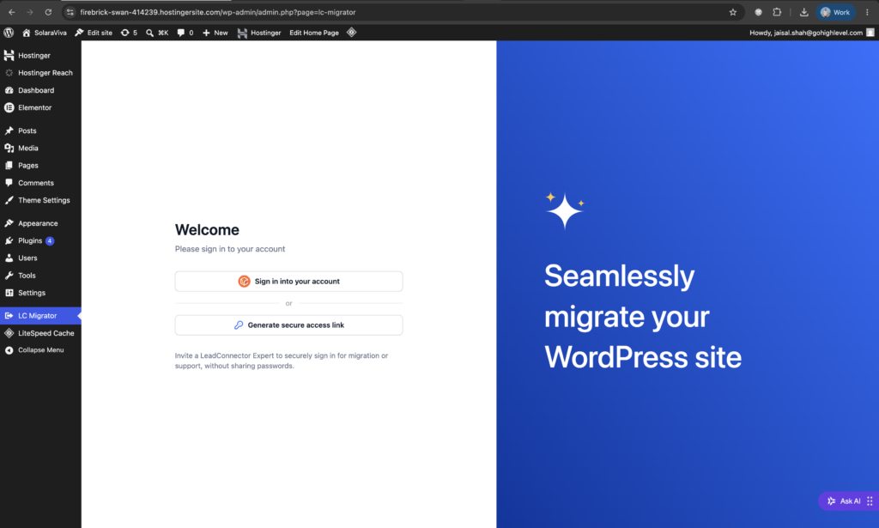Open the Ask AI floating button
The image size is (879, 528).
tap(845, 501)
